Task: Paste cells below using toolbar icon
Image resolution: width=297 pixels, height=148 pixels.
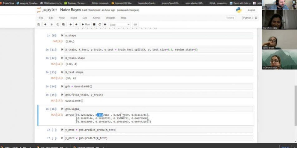Action: [x=64, y=24]
